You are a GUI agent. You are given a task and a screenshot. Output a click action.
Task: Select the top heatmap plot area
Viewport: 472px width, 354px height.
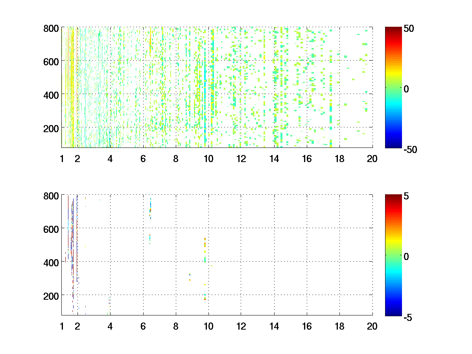pos(217,87)
